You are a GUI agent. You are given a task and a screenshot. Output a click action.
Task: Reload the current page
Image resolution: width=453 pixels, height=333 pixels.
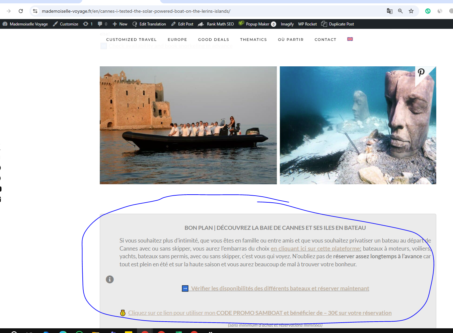point(21,11)
